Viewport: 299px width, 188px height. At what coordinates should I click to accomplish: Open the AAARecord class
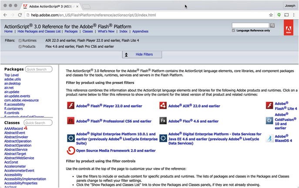tap(13, 129)
